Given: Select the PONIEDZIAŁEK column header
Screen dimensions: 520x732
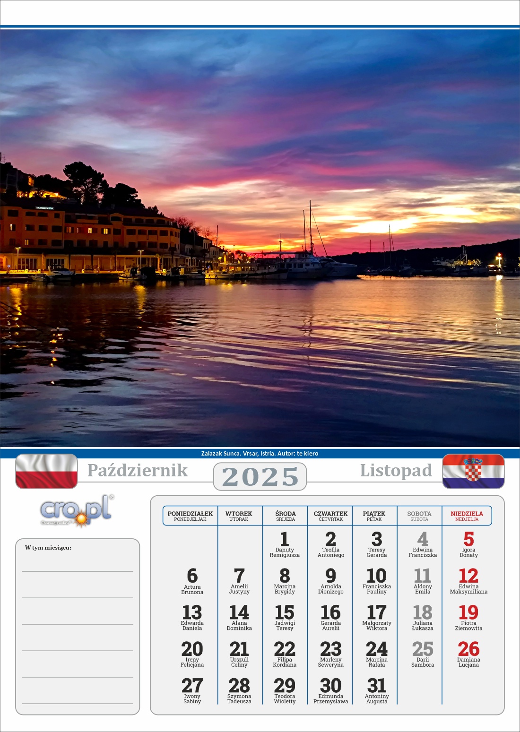Looking at the screenshot, I should [190, 516].
